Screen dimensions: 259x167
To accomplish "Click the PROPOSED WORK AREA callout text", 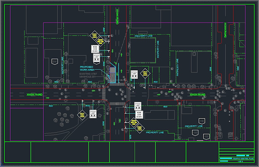I will [87, 68].
